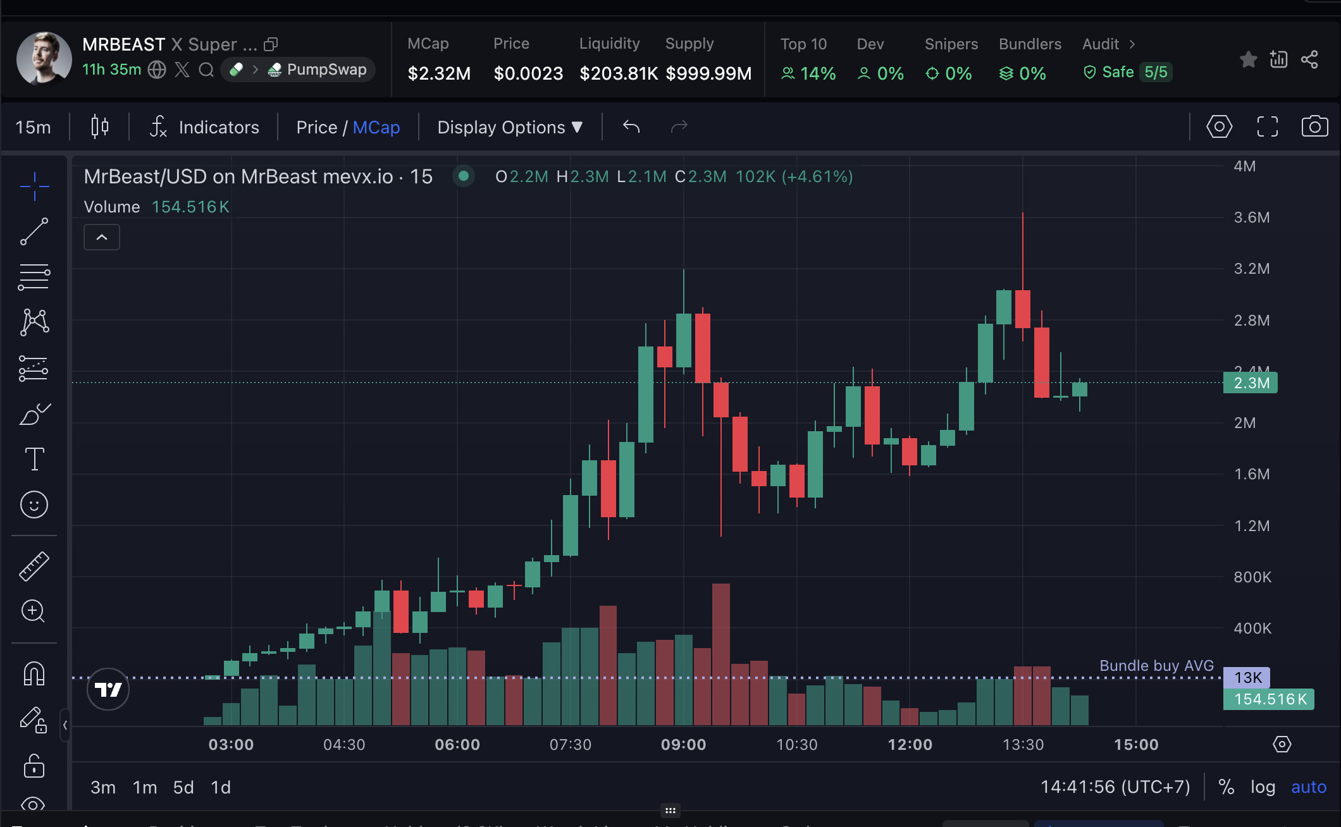Undo the last chart action

click(631, 127)
